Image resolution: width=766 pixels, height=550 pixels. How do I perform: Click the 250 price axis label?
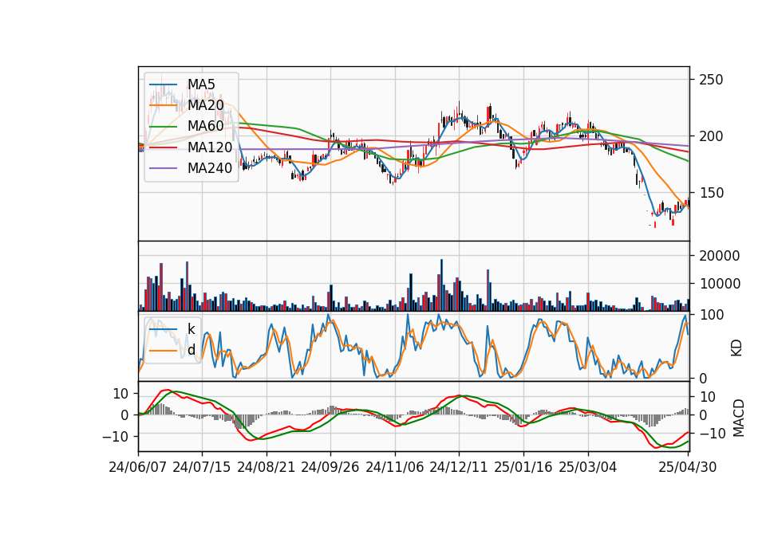point(711,80)
